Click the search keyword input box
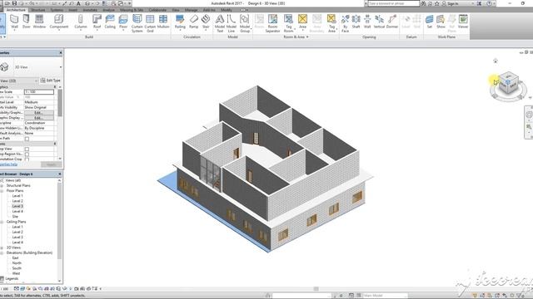533x299 pixels. pos(394,3)
